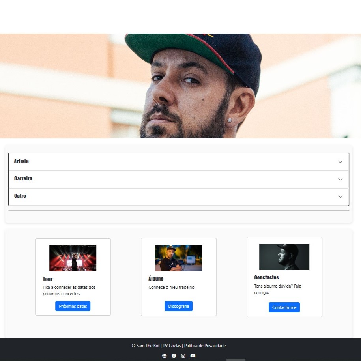Click the Artista section header label
Screen dimensions: 361x361
21,161
